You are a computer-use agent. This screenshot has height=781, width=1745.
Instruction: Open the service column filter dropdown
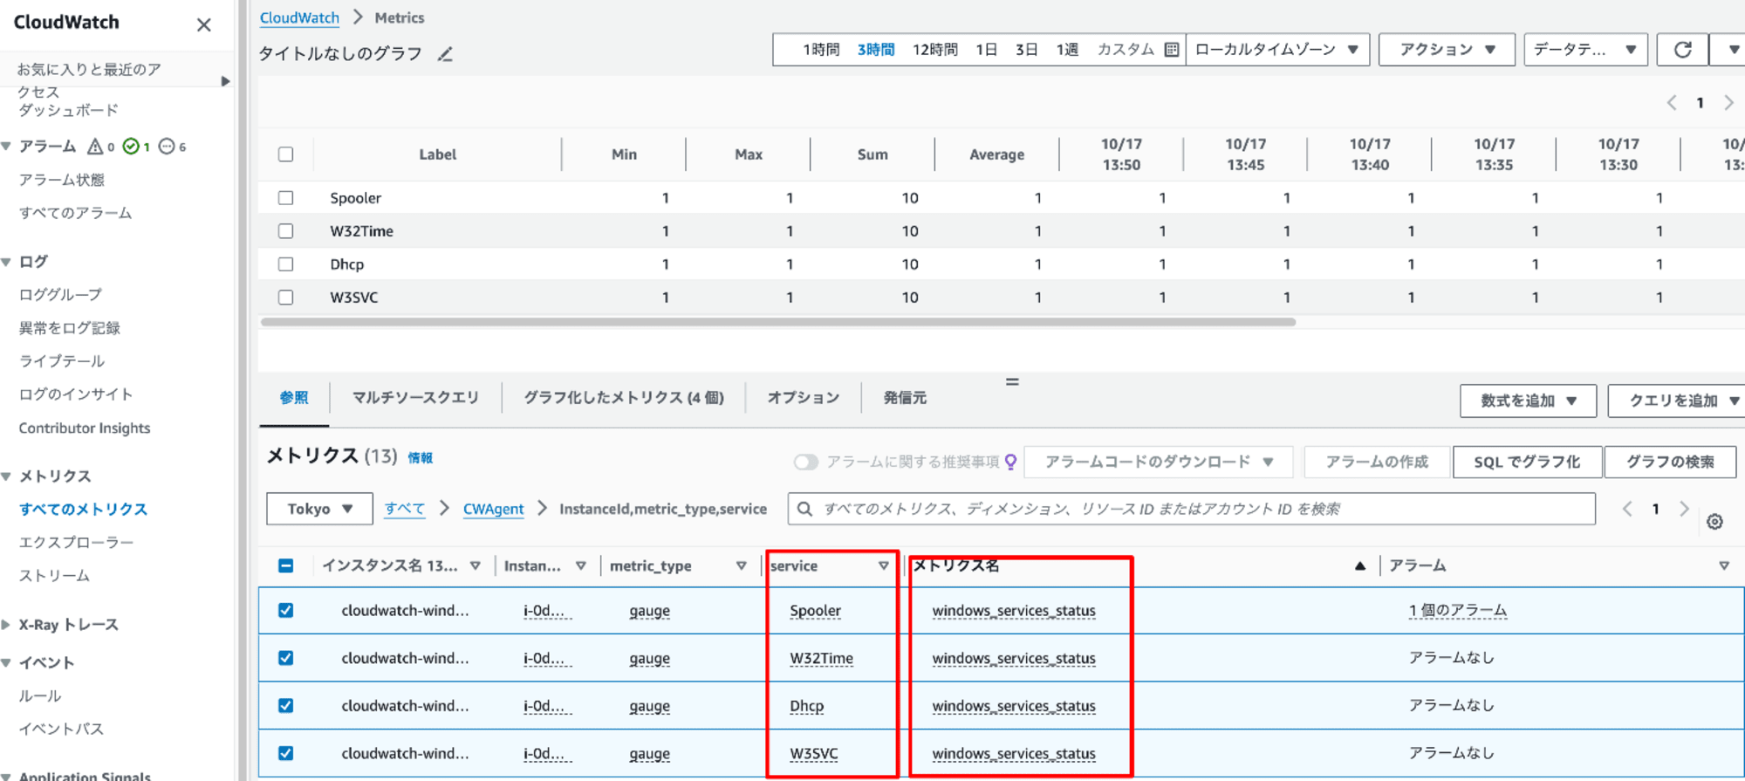pos(883,566)
